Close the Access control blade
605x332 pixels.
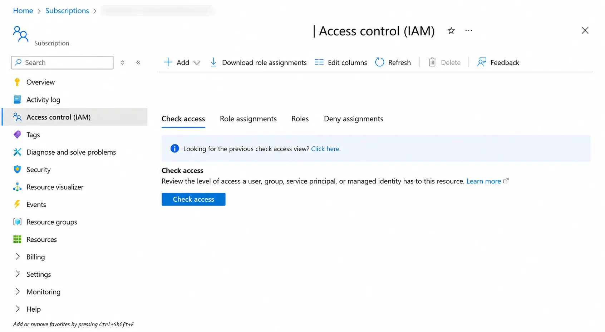tap(585, 31)
